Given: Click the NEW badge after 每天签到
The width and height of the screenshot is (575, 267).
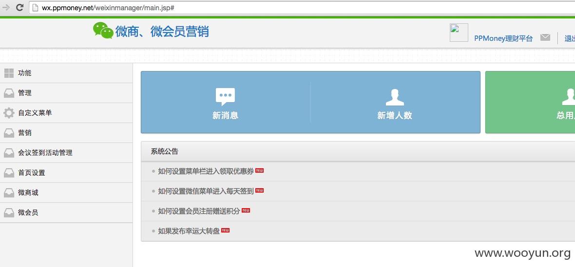Looking at the screenshot, I should (260, 190).
